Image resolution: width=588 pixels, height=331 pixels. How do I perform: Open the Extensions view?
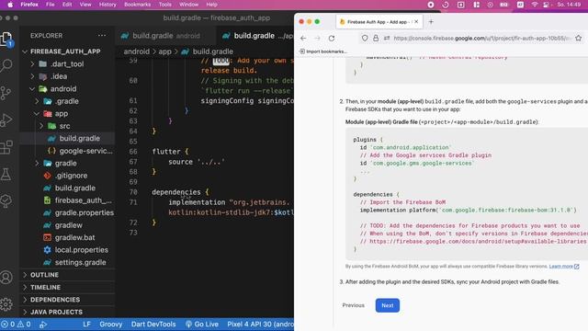coord(6,147)
